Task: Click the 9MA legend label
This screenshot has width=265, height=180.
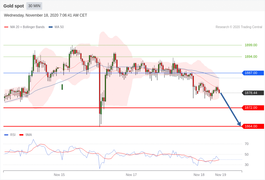Action: [29, 135]
